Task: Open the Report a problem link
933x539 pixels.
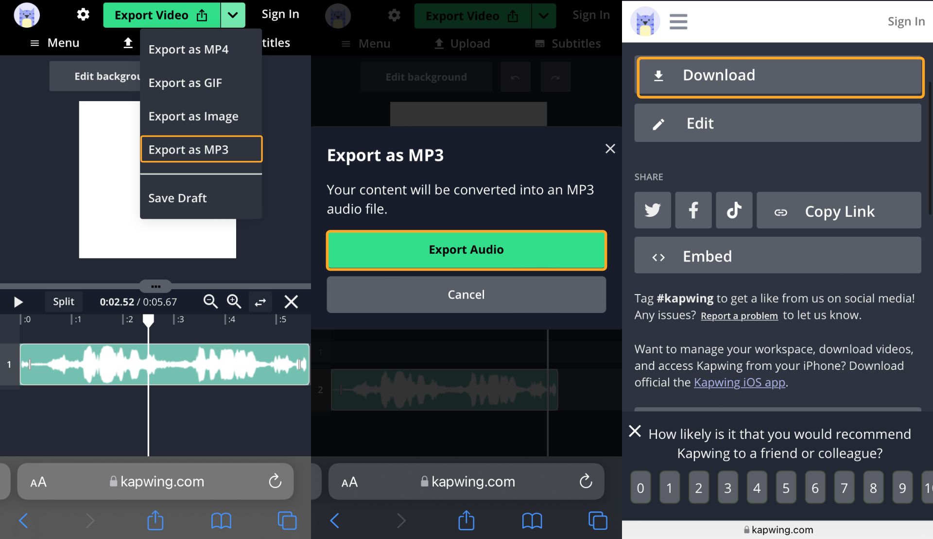Action: pyautogui.click(x=739, y=315)
